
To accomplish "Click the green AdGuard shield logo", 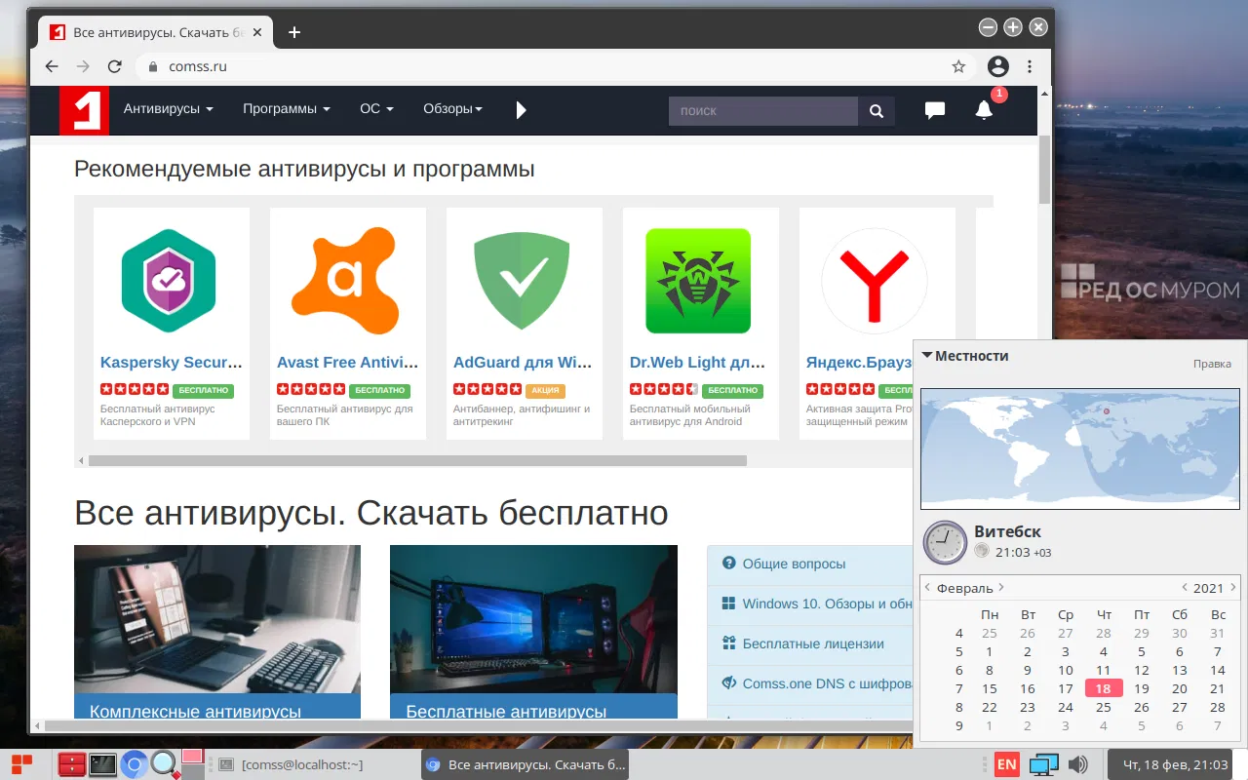I will click(522, 282).
